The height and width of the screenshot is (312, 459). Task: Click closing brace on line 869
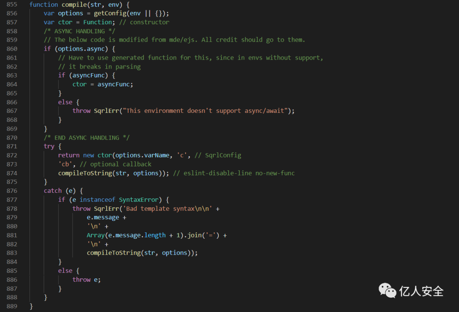45,129
